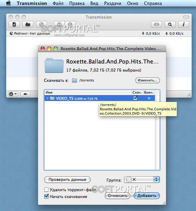
Task: Select the VIDEO_TS row in file list
Action: coord(100,98)
